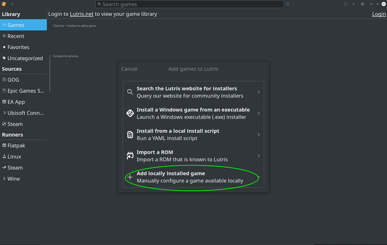Select the Ubisoft Connect source
Viewport: 387px width, 245px height.
pos(24,113)
